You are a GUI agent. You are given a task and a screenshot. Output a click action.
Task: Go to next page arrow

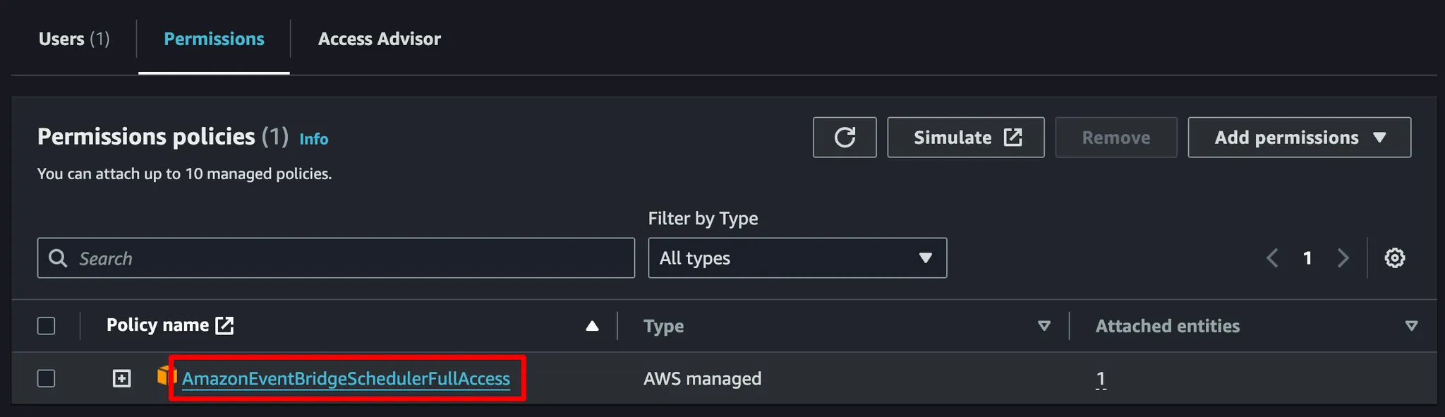click(1343, 258)
